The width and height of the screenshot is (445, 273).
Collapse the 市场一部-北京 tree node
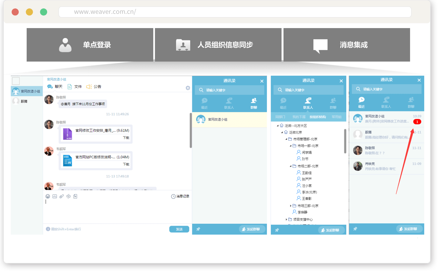(x=290, y=146)
